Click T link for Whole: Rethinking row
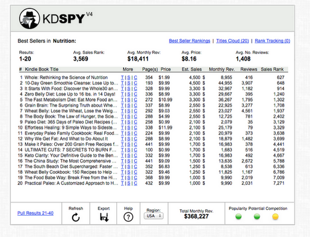The width and height of the screenshot is (310, 237). 122,77
